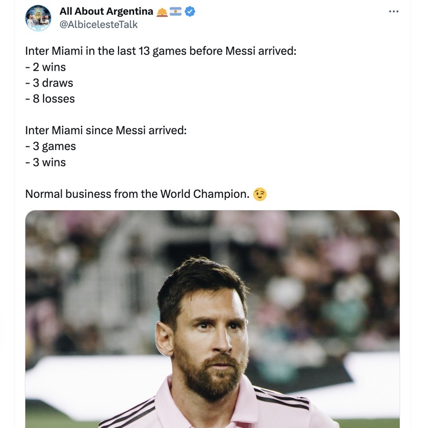The height and width of the screenshot is (428, 421).
Task: Click the '- 3 draws' stat line
Action: (49, 83)
